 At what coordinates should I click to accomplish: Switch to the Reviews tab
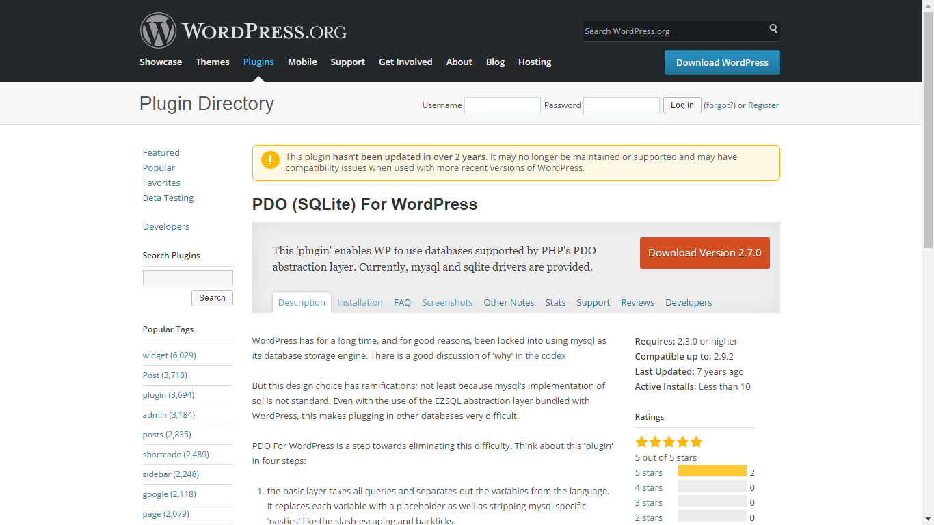(x=637, y=303)
